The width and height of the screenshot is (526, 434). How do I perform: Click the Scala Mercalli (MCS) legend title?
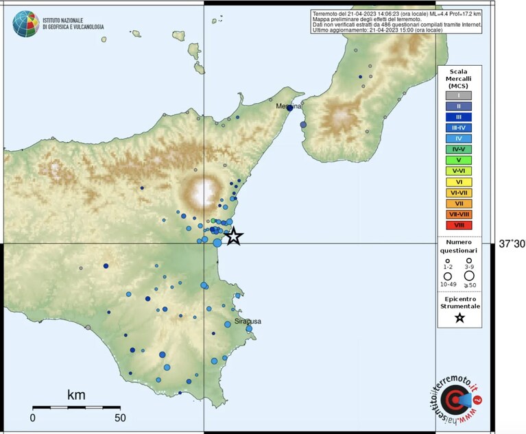point(459,78)
